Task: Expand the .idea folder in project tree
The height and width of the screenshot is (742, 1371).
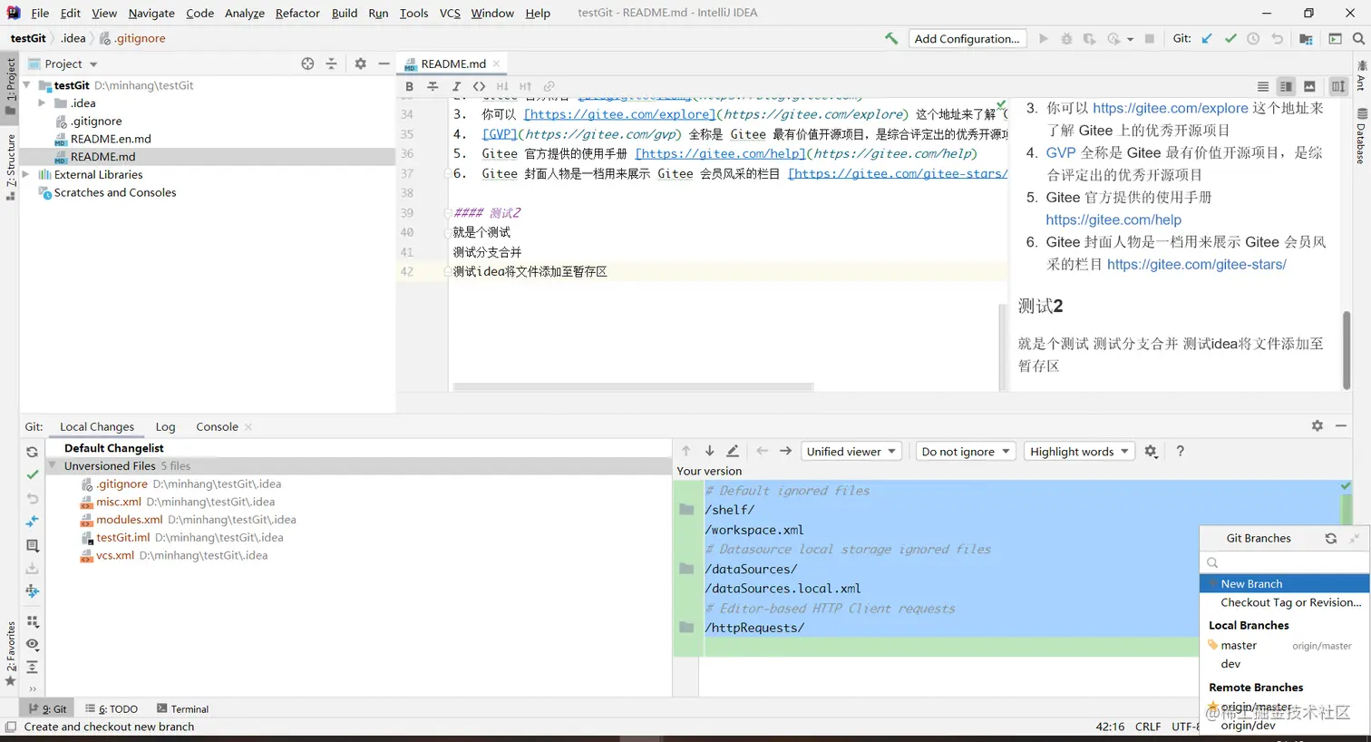Action: click(x=42, y=103)
